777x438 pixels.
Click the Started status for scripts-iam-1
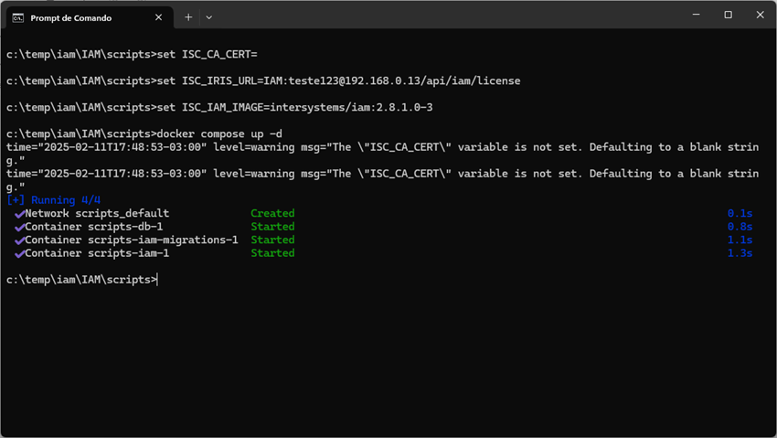point(272,253)
